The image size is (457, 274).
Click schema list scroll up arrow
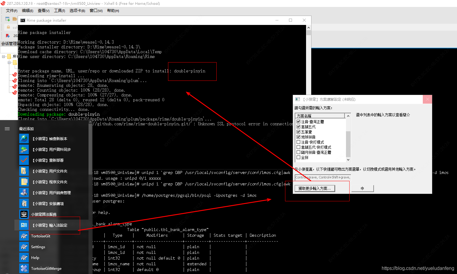[348, 116]
